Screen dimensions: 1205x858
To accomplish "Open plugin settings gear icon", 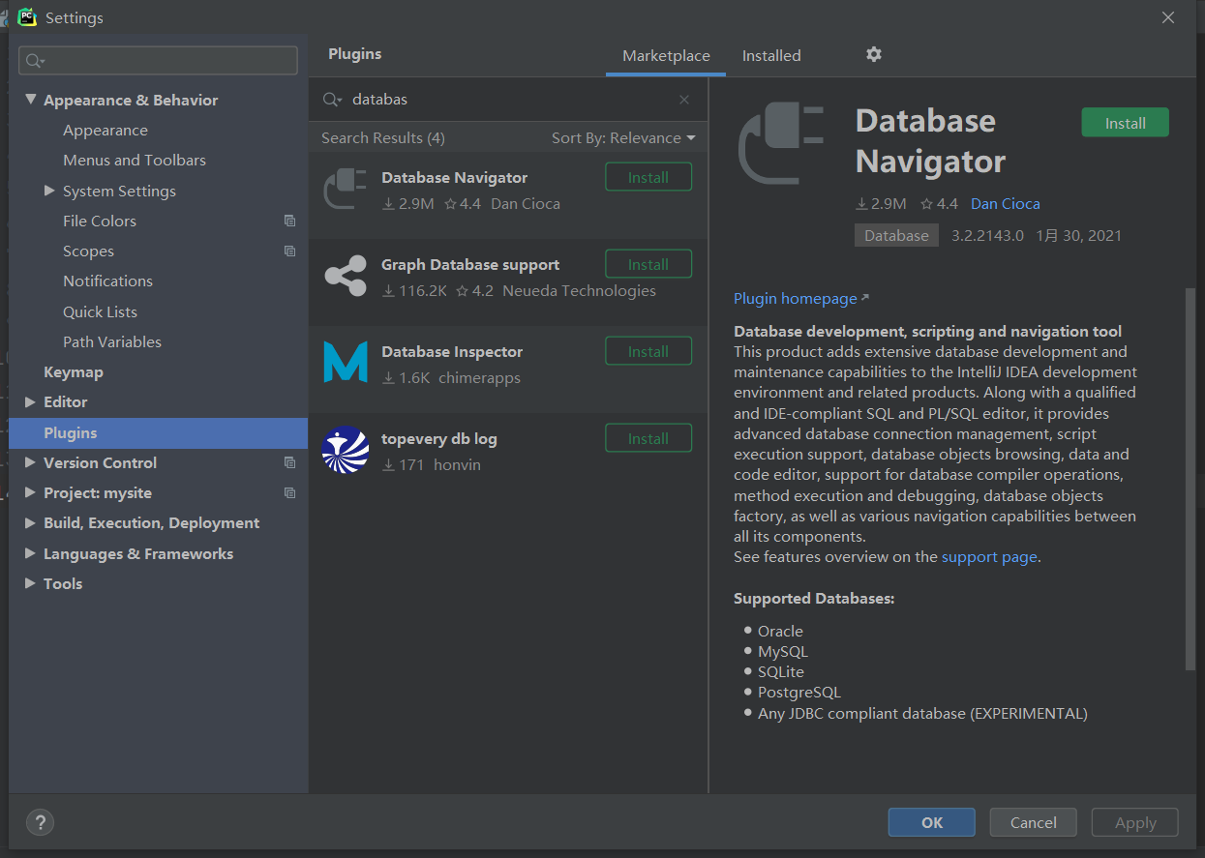I will (x=874, y=54).
